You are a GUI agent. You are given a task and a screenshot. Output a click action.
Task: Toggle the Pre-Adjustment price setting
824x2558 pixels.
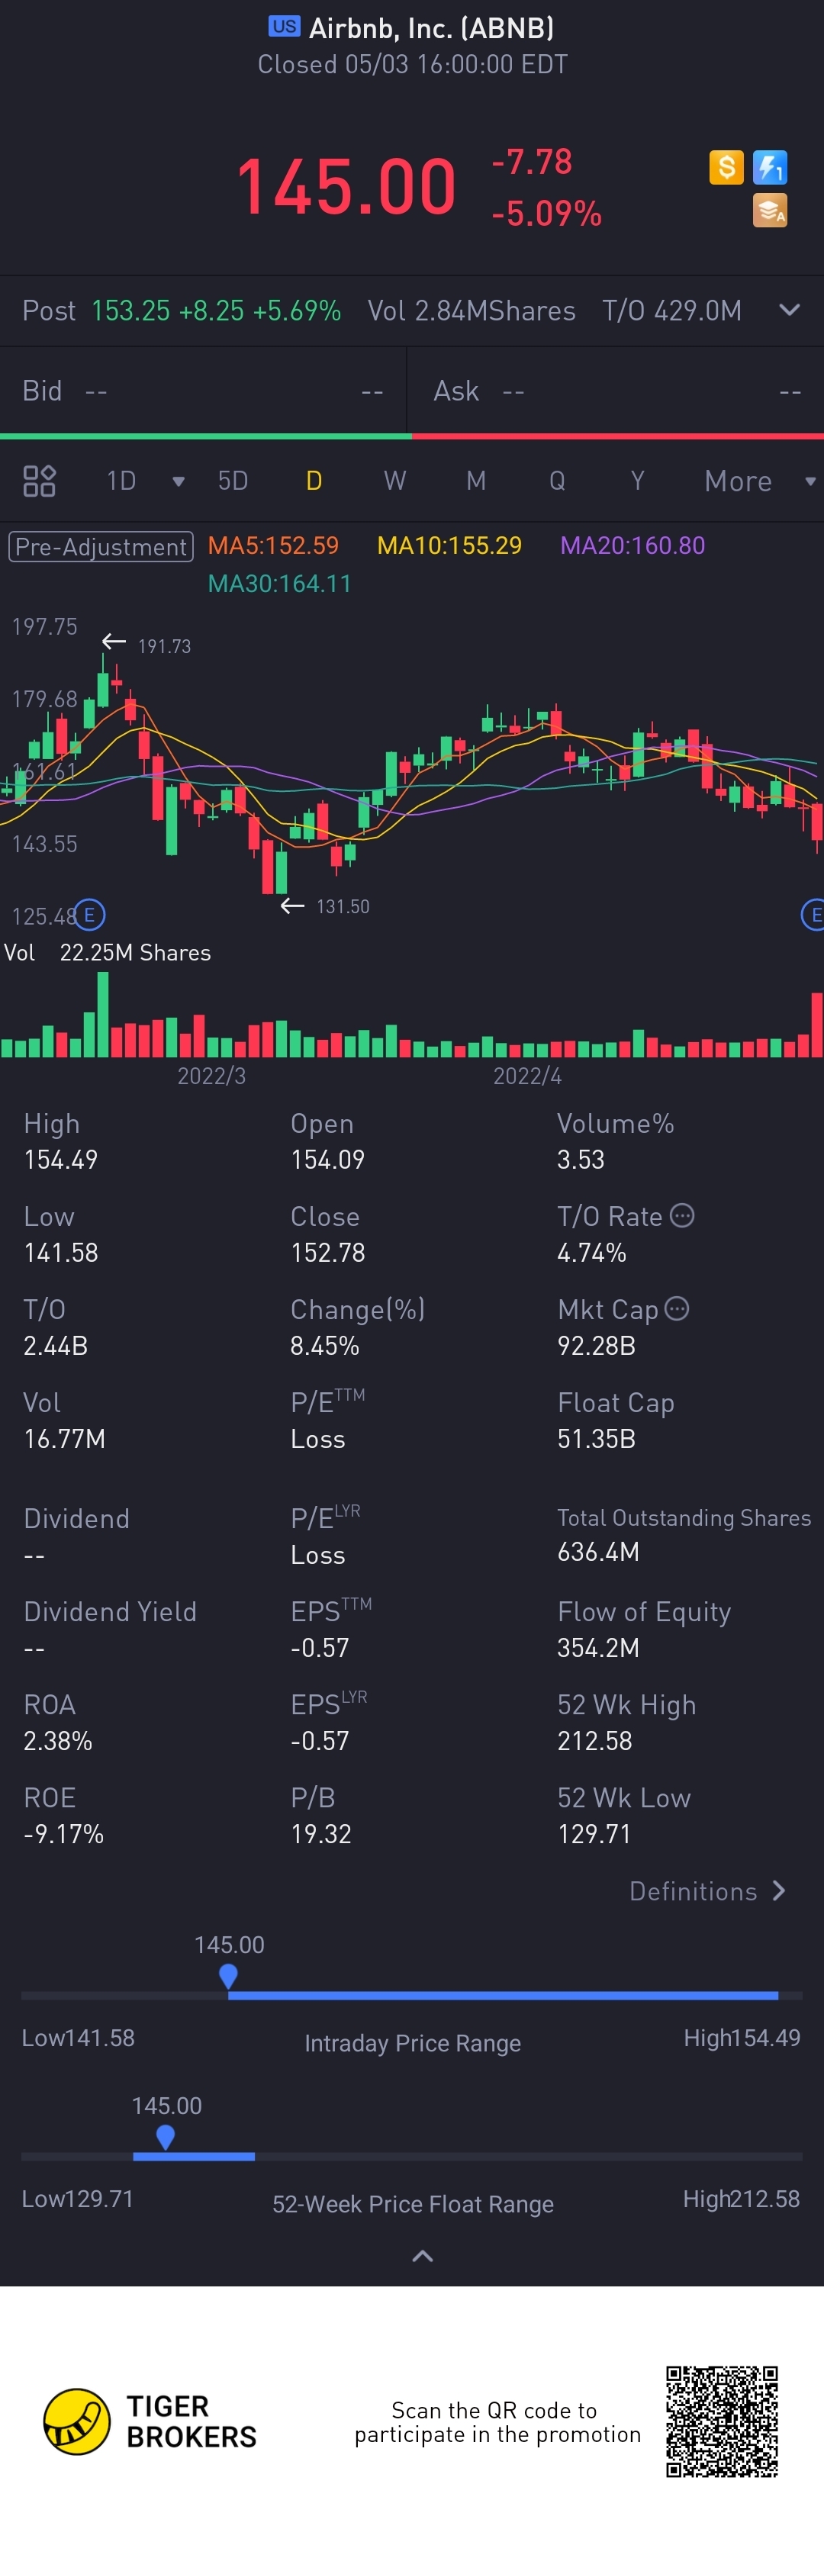coord(101,547)
